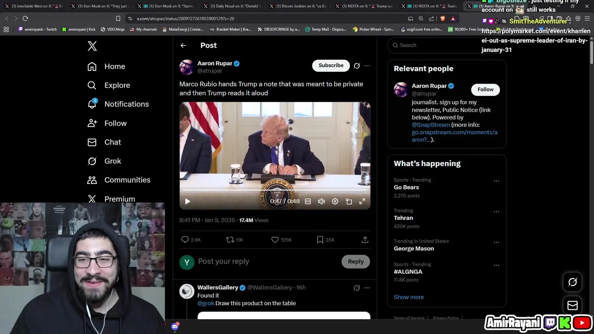Viewport: 594px width, 334px height.
Task: Reload the page in browser
Action: (x=25, y=19)
